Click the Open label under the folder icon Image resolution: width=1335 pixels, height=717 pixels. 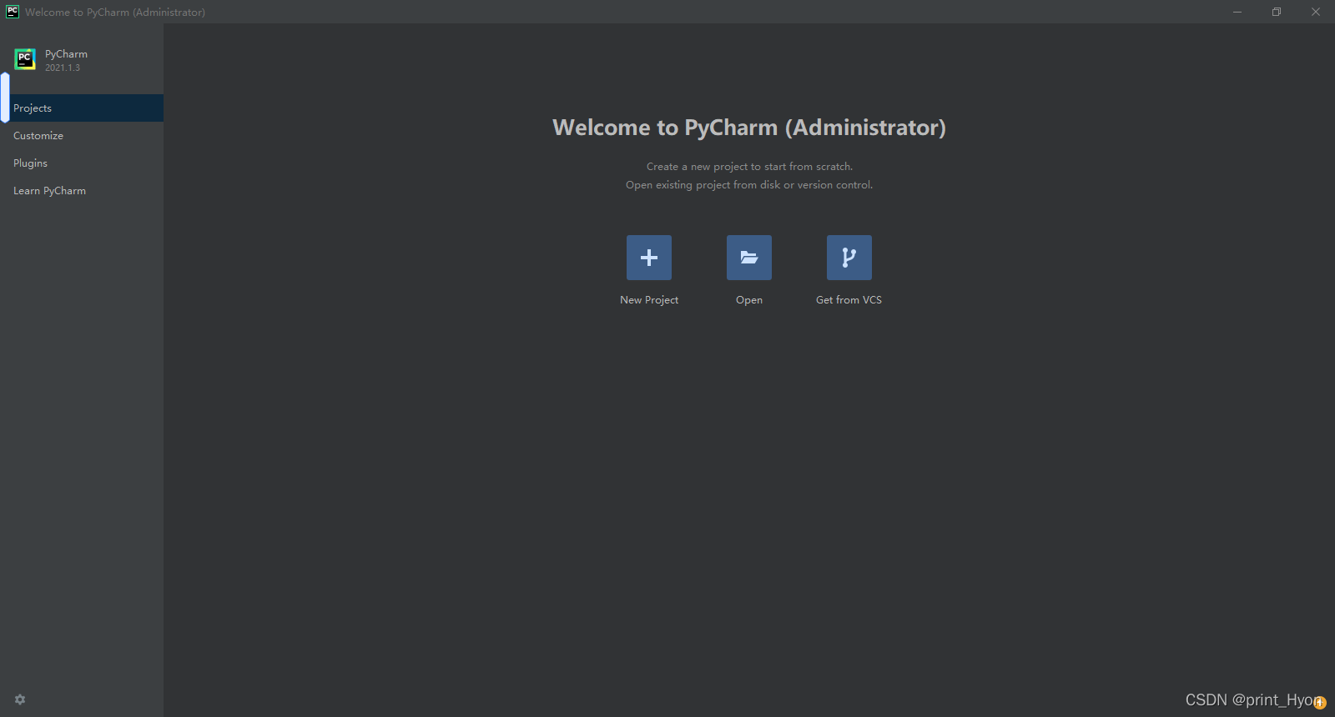(x=749, y=300)
